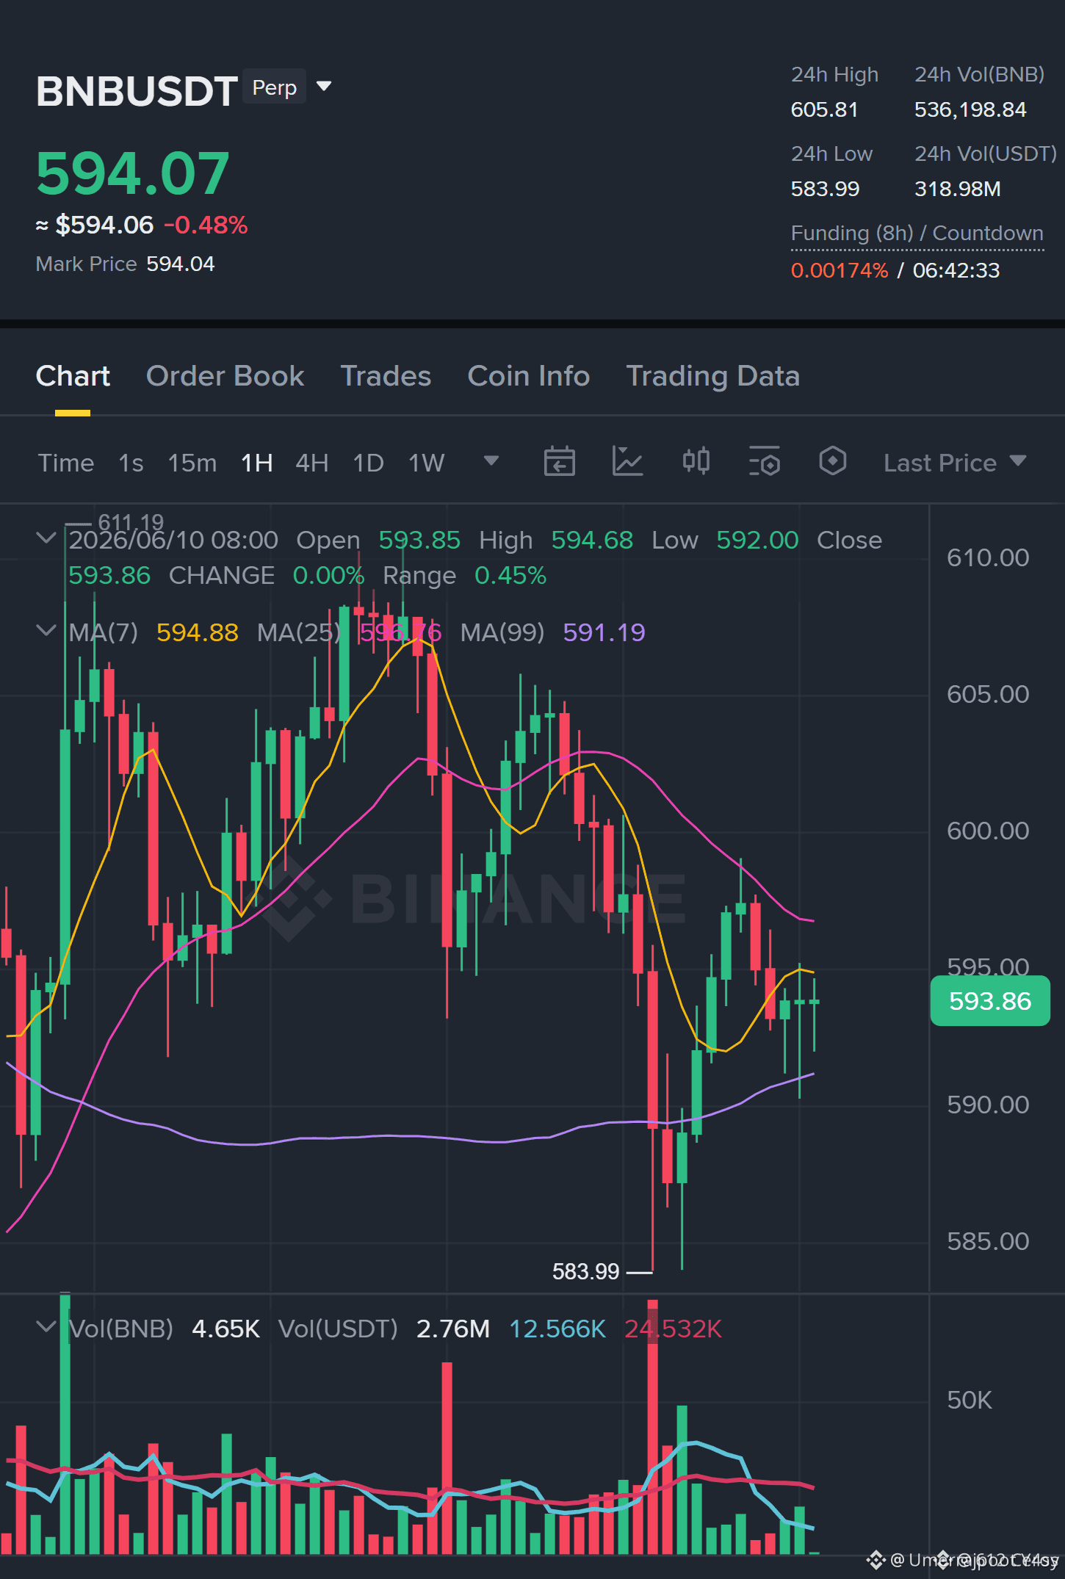Select the 15m interval
The height and width of the screenshot is (1579, 1065).
click(x=192, y=463)
